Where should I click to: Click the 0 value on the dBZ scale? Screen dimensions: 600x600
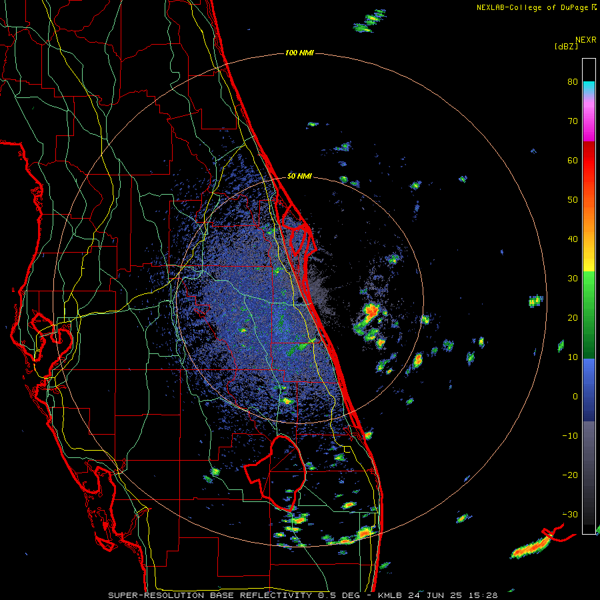[575, 397]
